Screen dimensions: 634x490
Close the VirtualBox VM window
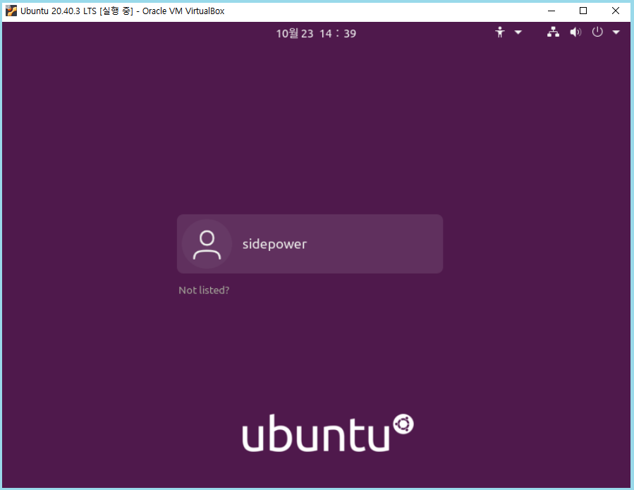click(x=616, y=11)
